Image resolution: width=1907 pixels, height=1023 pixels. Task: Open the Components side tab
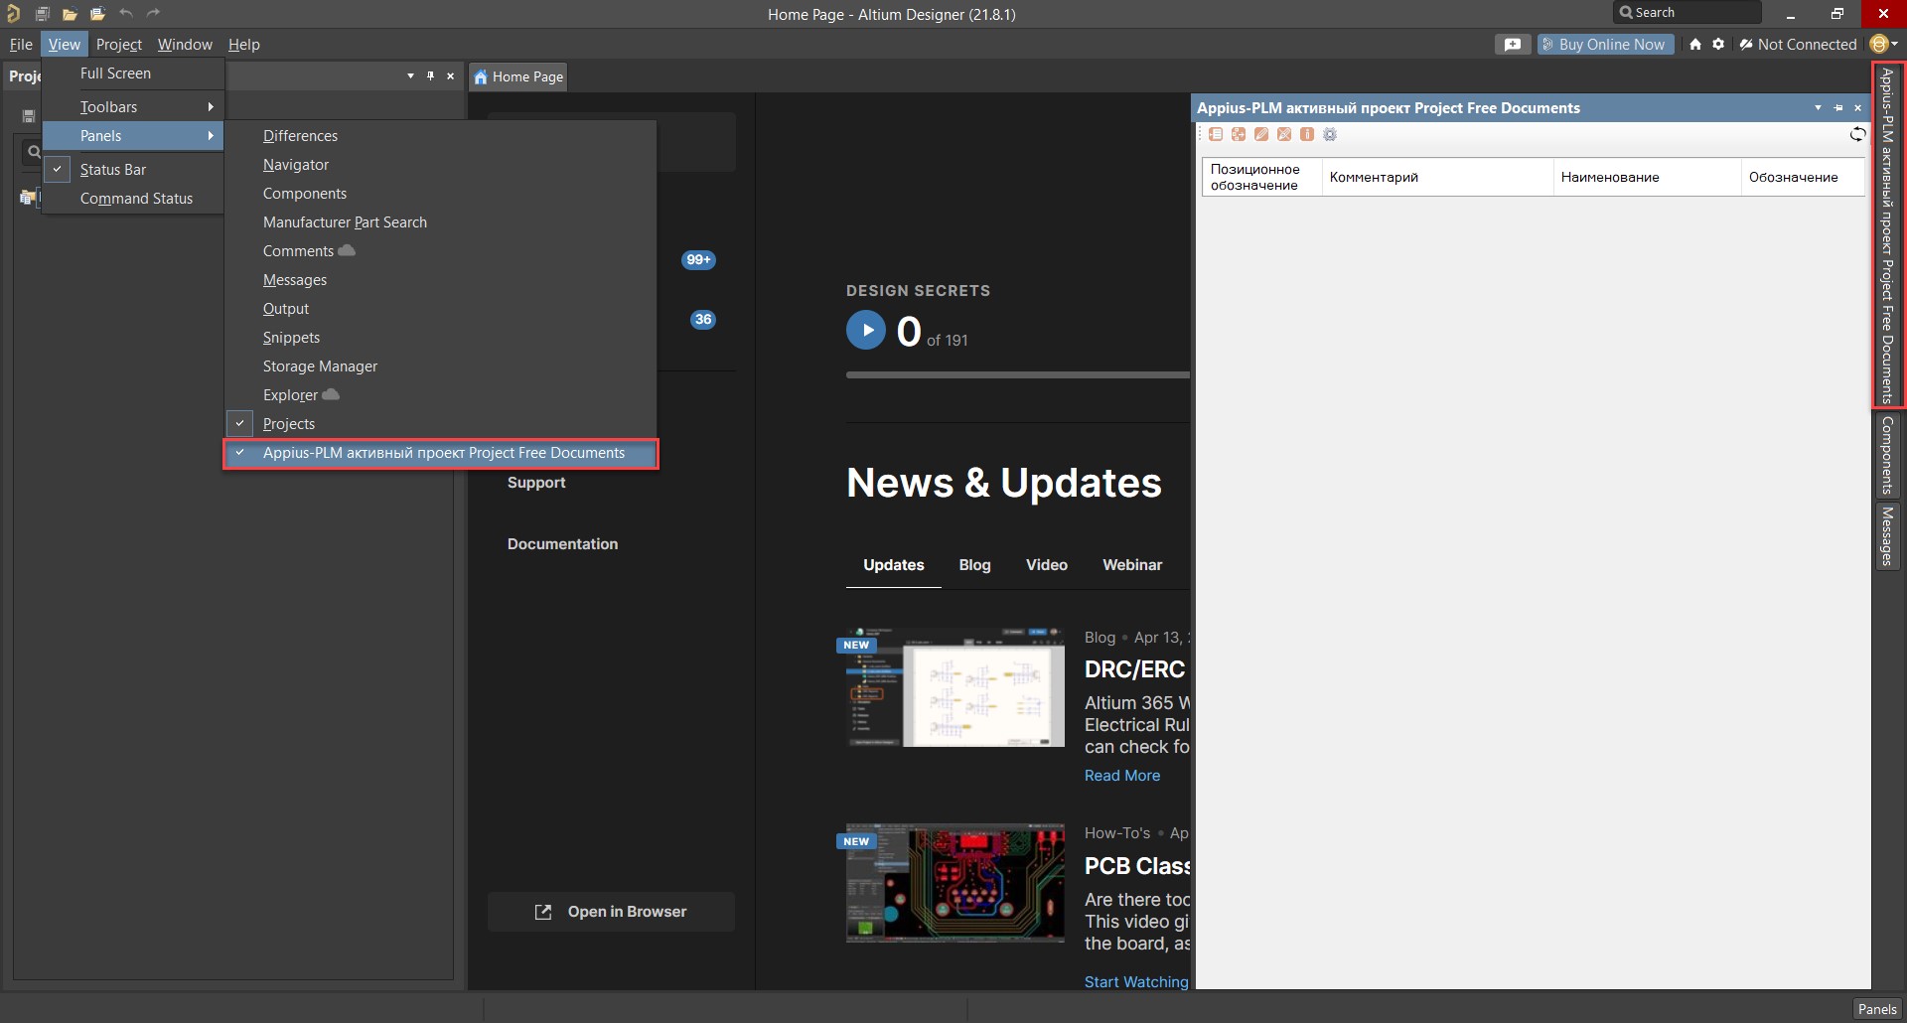tap(1887, 455)
